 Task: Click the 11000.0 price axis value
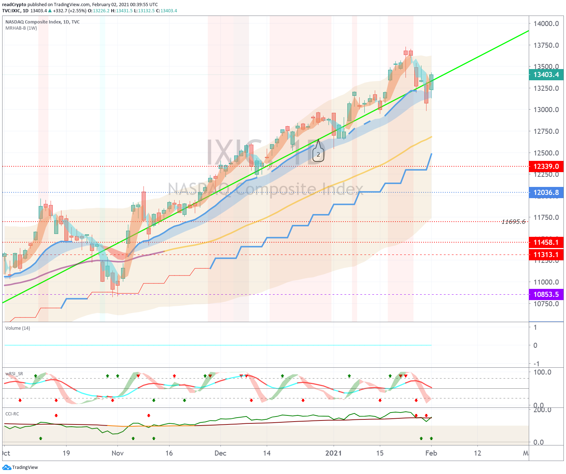click(x=546, y=282)
